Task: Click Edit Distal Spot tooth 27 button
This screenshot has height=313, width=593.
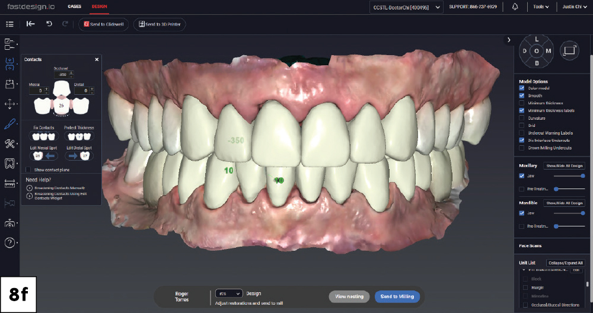Action: tap(79, 156)
